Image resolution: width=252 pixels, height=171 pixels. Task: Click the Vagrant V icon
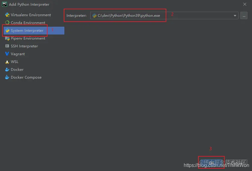(7, 54)
